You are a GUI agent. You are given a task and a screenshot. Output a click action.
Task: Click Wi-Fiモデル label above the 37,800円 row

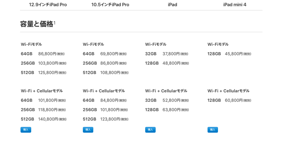[x=156, y=44]
